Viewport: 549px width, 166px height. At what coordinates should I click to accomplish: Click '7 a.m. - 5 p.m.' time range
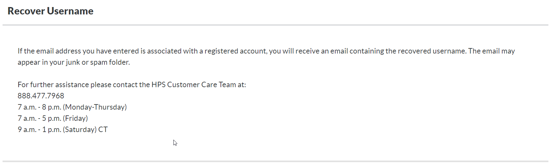click(39, 118)
